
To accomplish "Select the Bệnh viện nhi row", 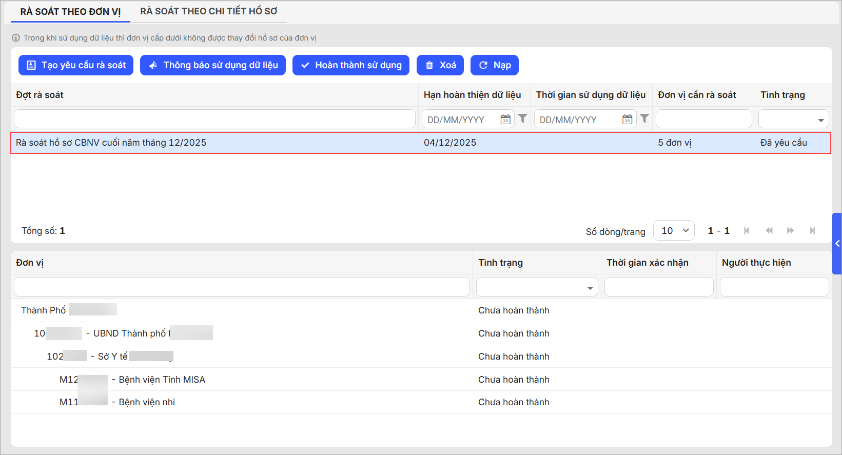I will pyautogui.click(x=421, y=402).
